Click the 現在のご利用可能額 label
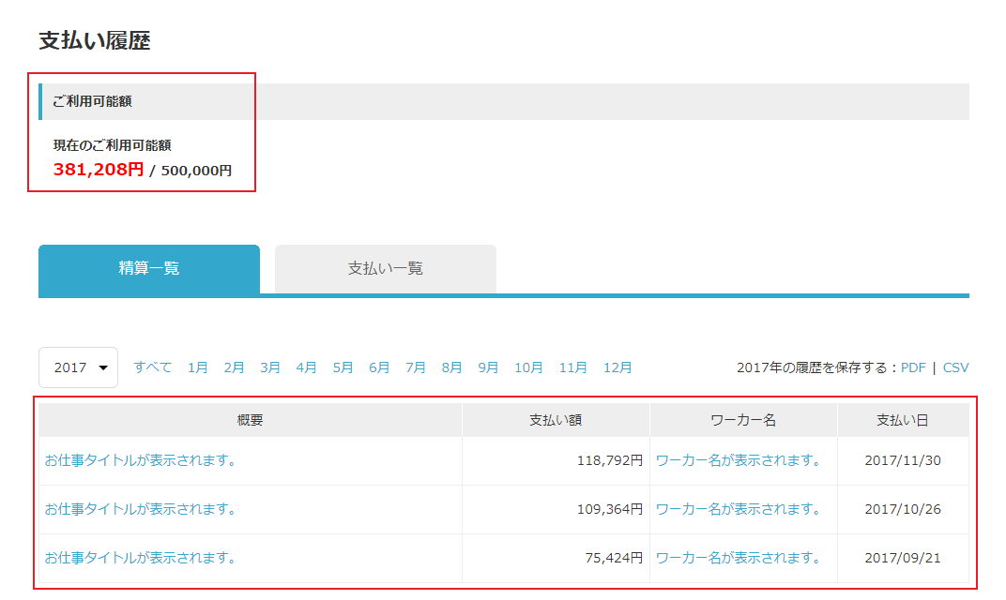The height and width of the screenshot is (600, 1006). 113,145
